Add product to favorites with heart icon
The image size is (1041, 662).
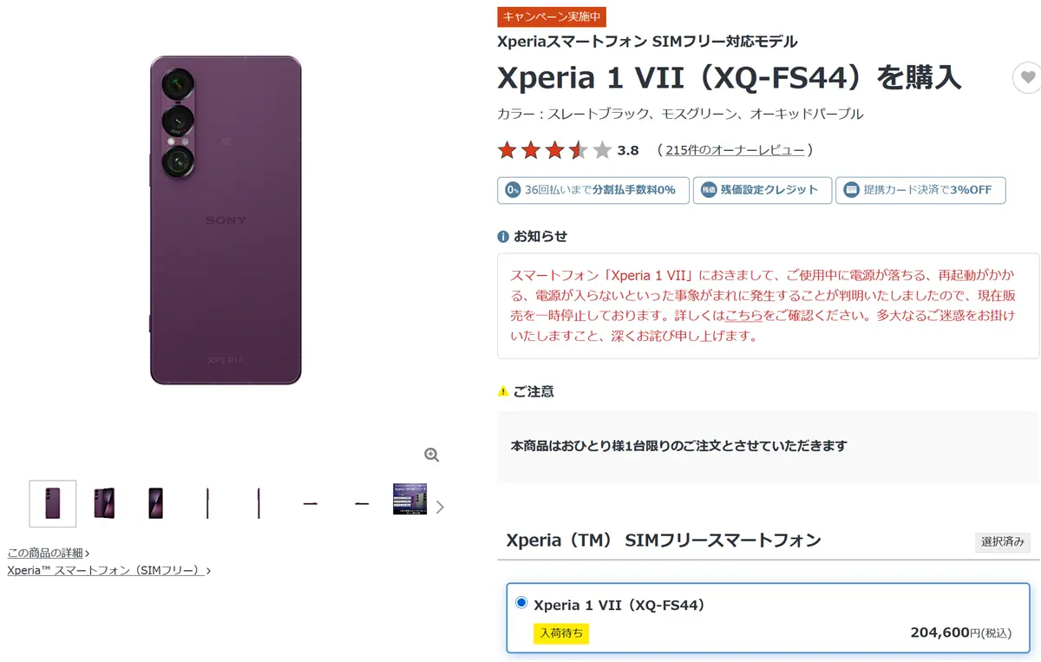click(x=1027, y=78)
